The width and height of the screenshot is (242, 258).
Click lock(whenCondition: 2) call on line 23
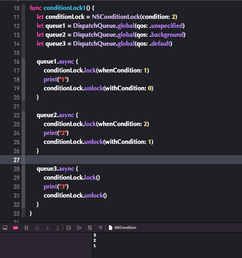(117, 124)
